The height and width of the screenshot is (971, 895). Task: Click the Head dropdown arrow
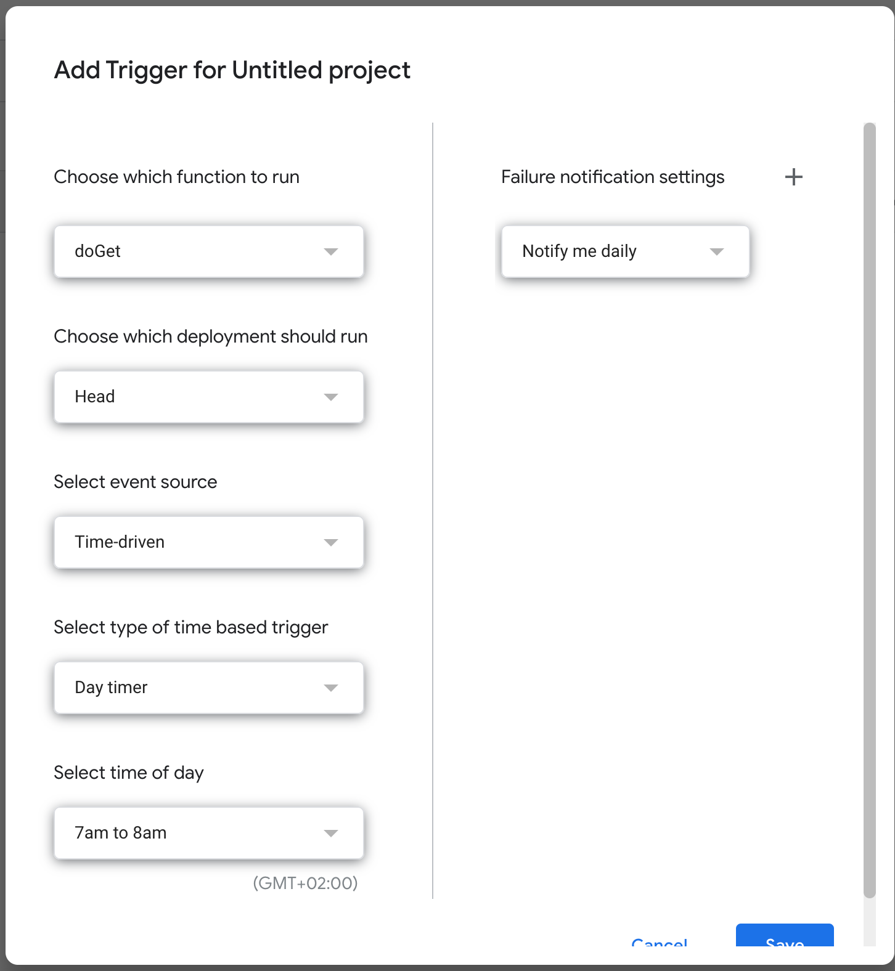pyautogui.click(x=332, y=397)
